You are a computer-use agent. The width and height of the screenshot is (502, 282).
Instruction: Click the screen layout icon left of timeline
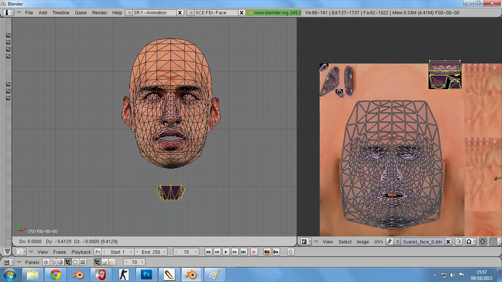tap(7, 252)
